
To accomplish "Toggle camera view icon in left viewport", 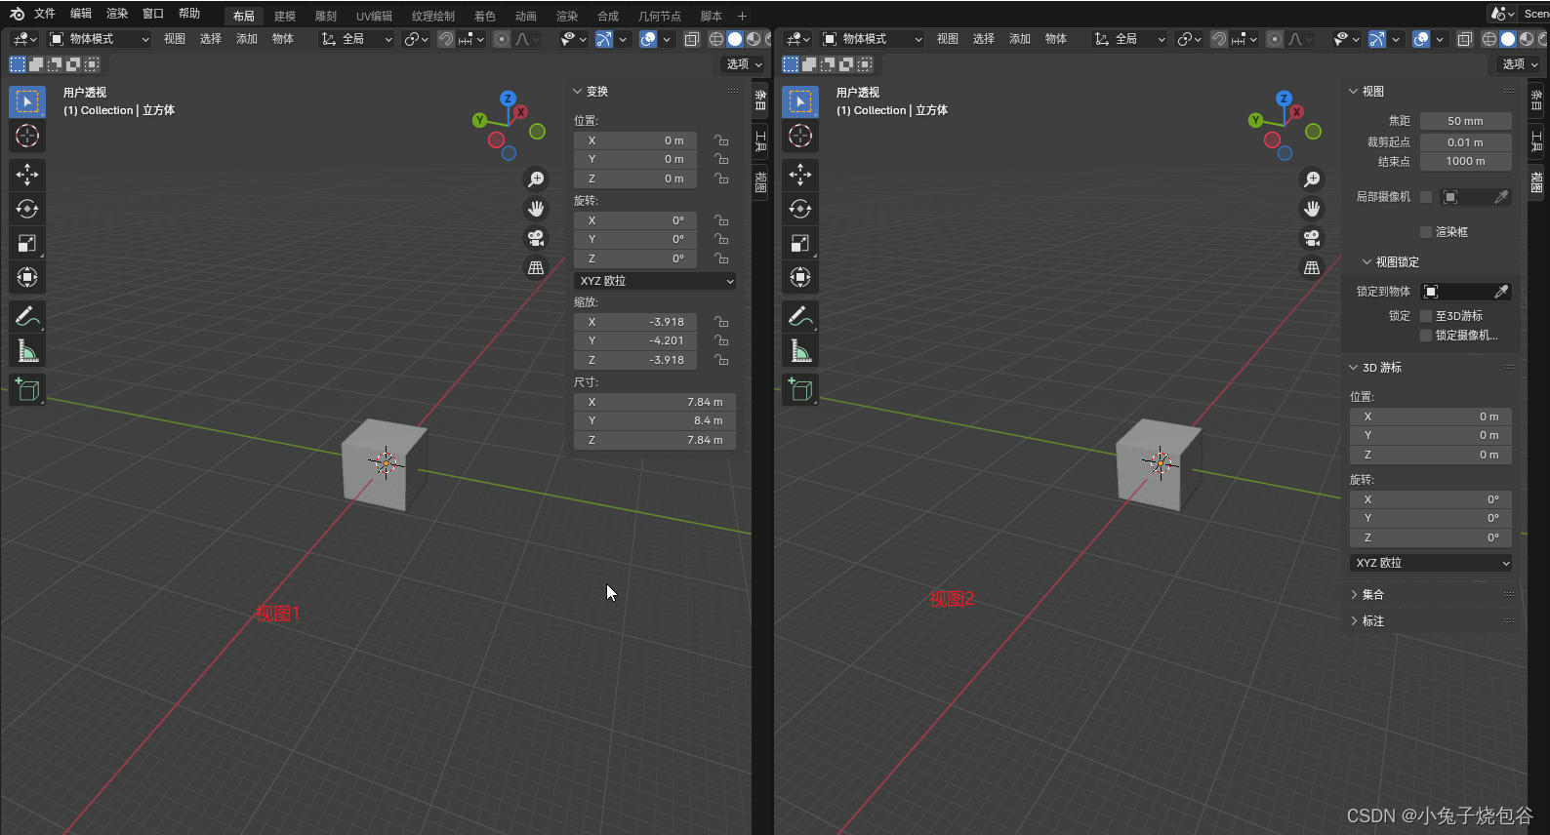I will [536, 238].
